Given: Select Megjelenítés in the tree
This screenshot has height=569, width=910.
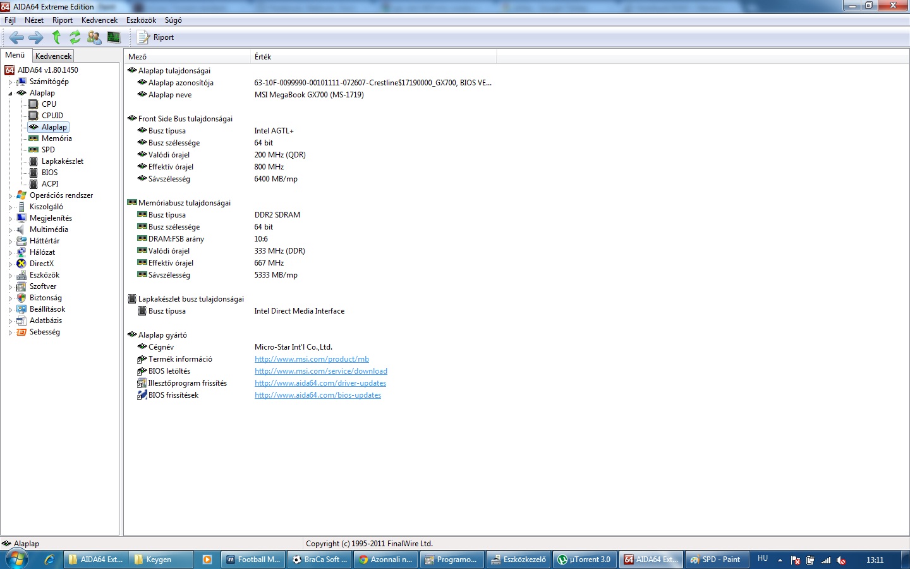Looking at the screenshot, I should 51,218.
